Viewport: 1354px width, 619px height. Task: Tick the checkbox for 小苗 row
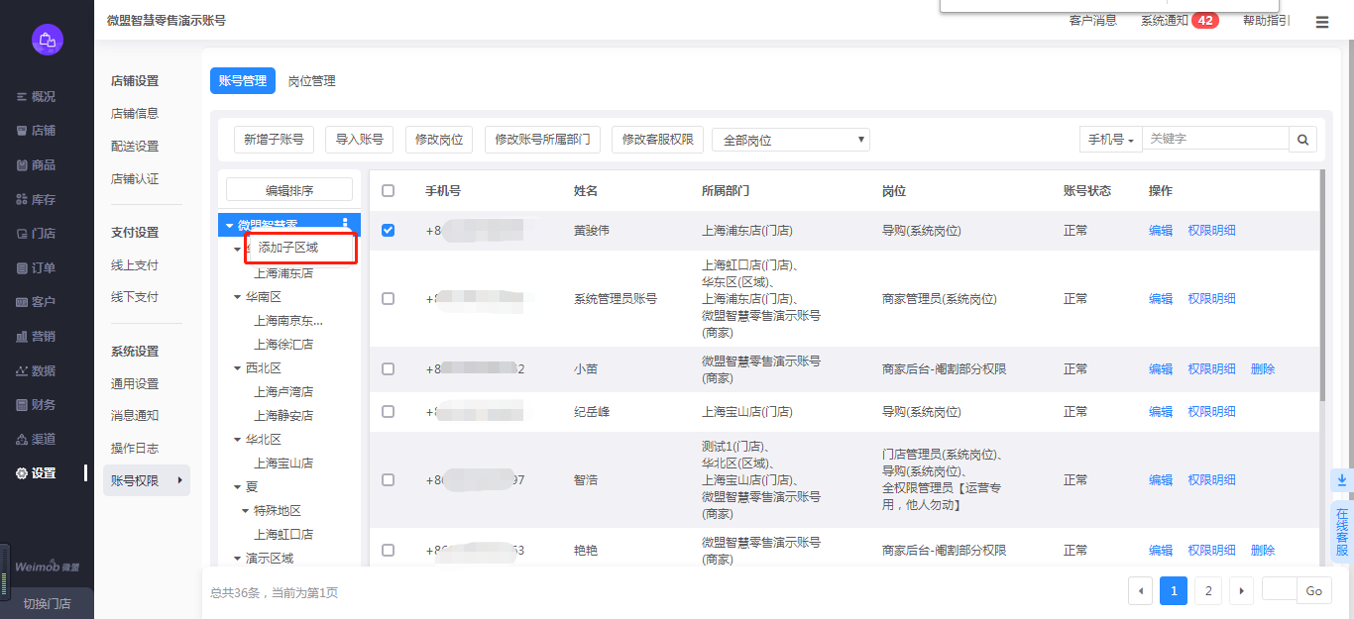(388, 368)
